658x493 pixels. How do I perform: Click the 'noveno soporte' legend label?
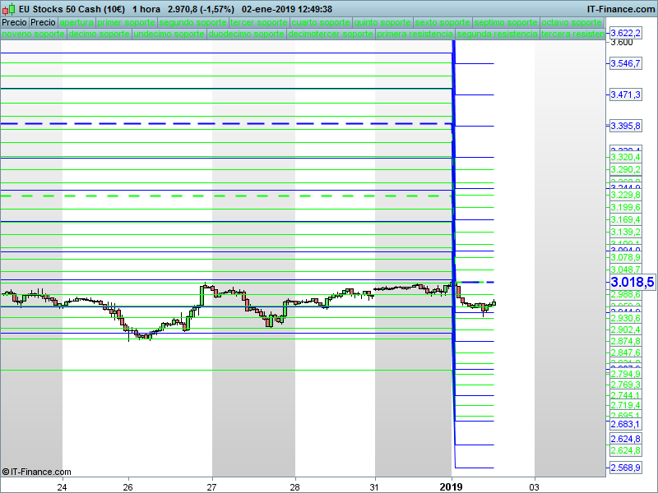[x=33, y=35]
